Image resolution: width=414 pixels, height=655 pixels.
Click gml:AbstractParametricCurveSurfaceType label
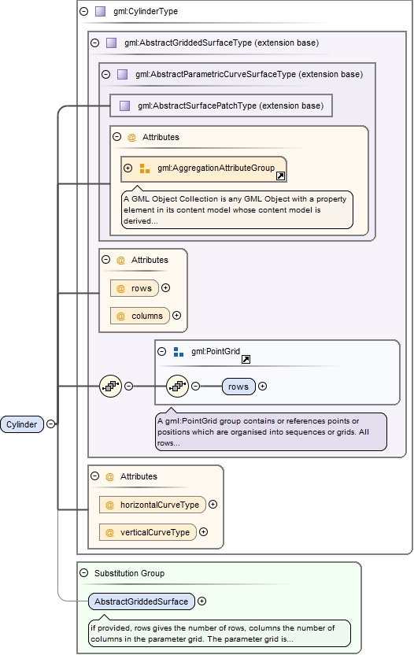point(249,74)
